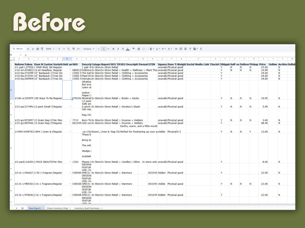
Task: Increase decimal places icon
Action: [73, 49]
